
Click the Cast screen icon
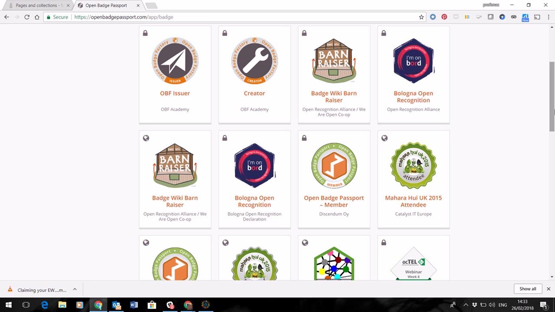coord(537,17)
